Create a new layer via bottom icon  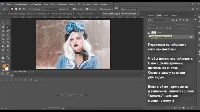pyautogui.click(x=187, y=108)
